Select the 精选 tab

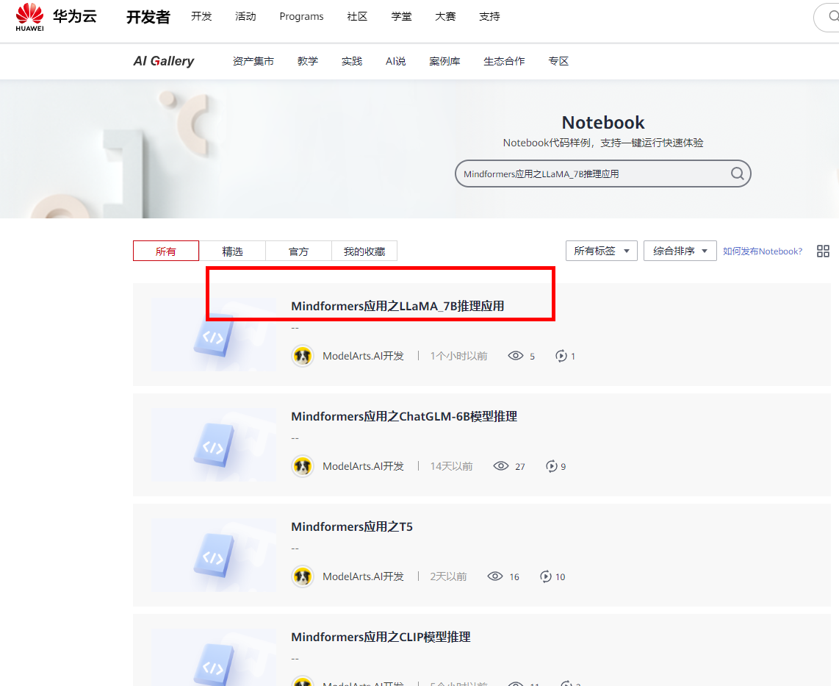coord(232,251)
